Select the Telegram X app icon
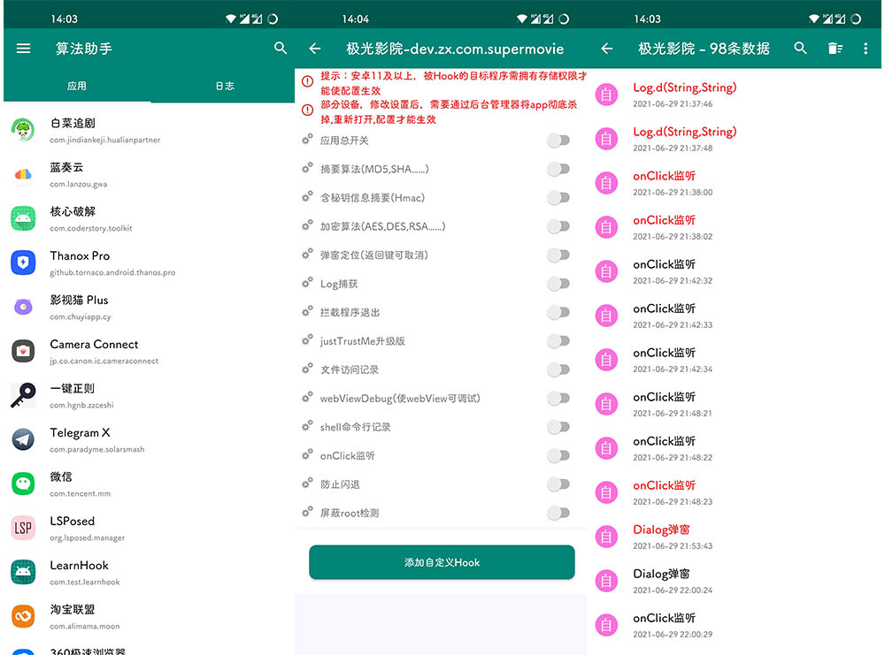The height and width of the screenshot is (655, 885). 23,440
